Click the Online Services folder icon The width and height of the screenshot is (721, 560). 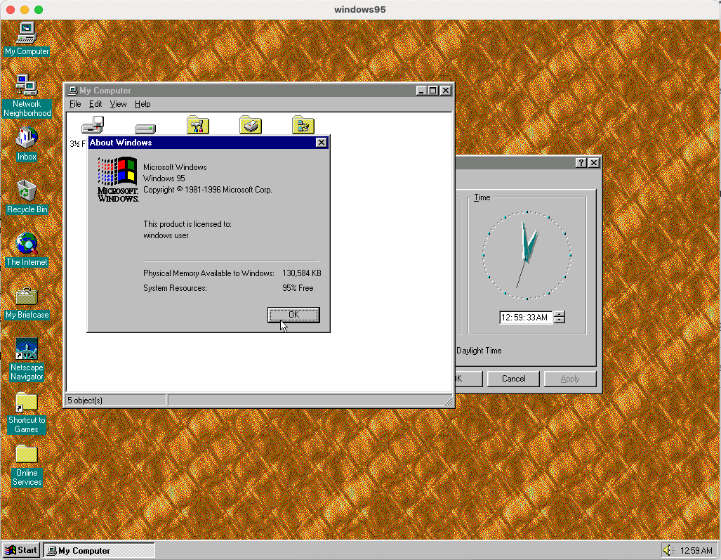27,454
